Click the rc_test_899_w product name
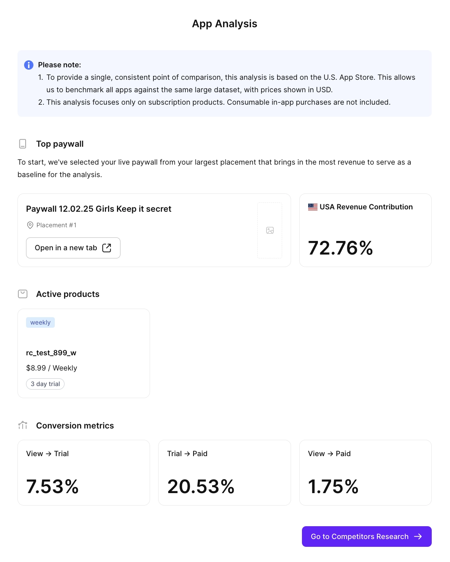The width and height of the screenshot is (450, 562). pos(51,353)
